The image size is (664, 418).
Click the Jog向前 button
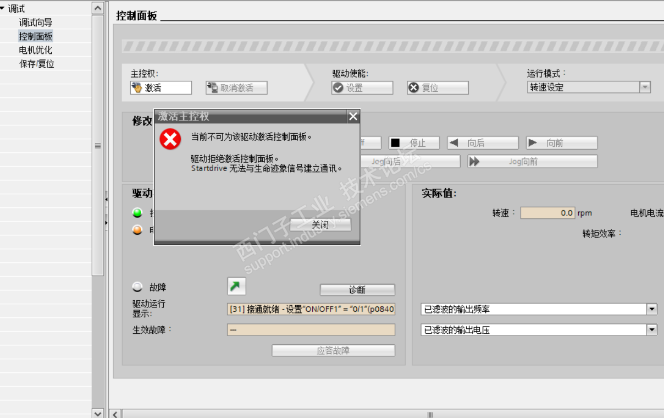click(533, 161)
